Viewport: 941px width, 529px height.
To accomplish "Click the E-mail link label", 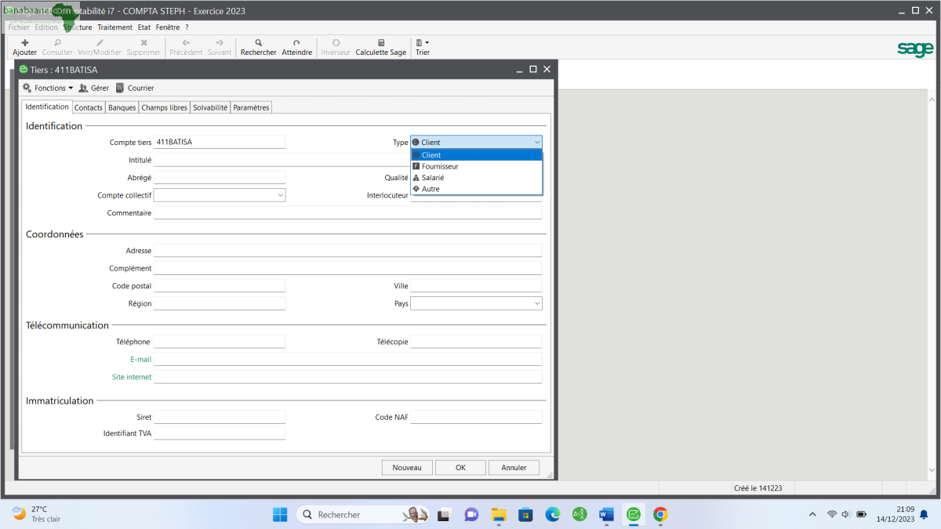I will click(x=140, y=359).
